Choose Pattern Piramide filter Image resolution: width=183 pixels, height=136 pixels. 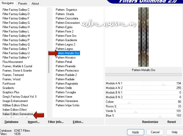66,66
